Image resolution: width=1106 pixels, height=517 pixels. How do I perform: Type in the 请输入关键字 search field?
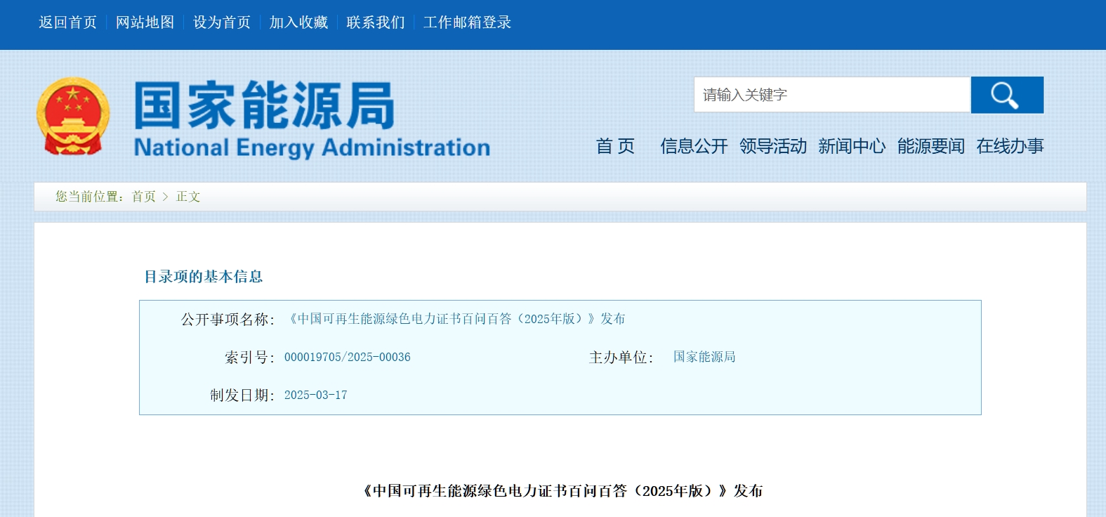coord(831,95)
